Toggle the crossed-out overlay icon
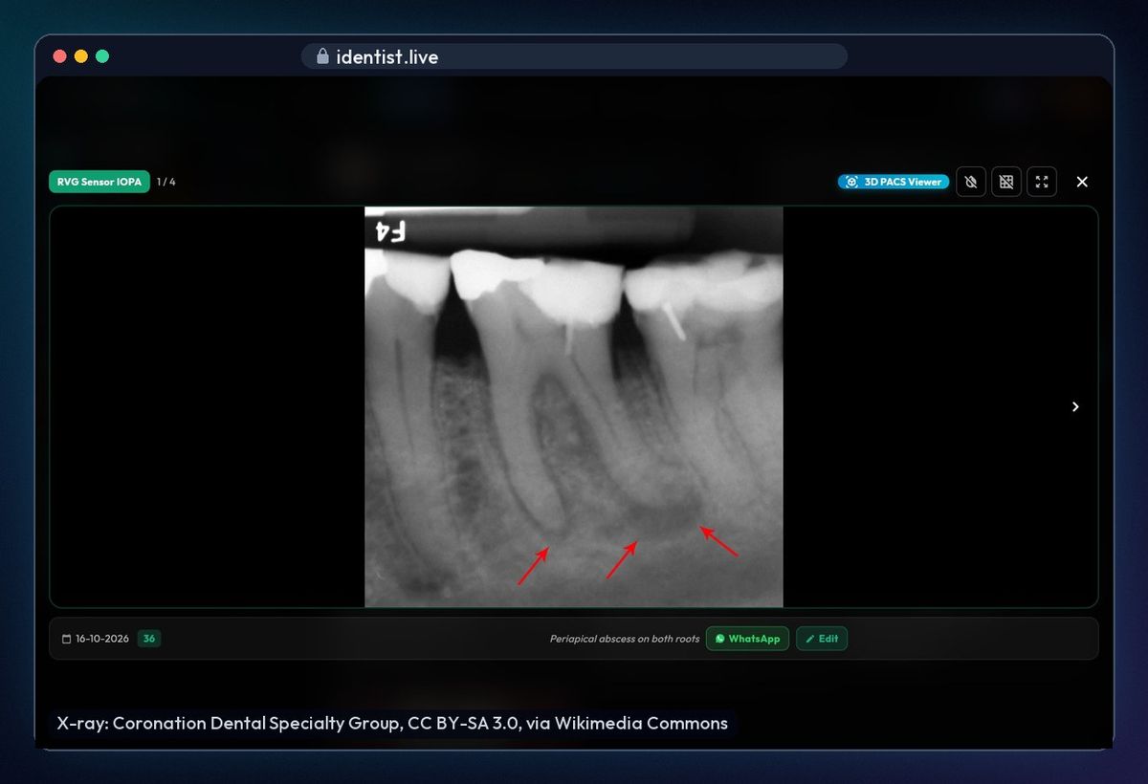Viewport: 1148px width, 784px height. (x=971, y=182)
